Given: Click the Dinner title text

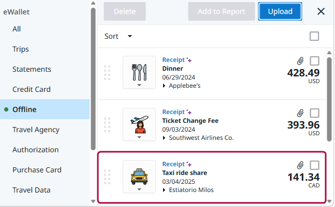Looking at the screenshot, I should coord(172,69).
